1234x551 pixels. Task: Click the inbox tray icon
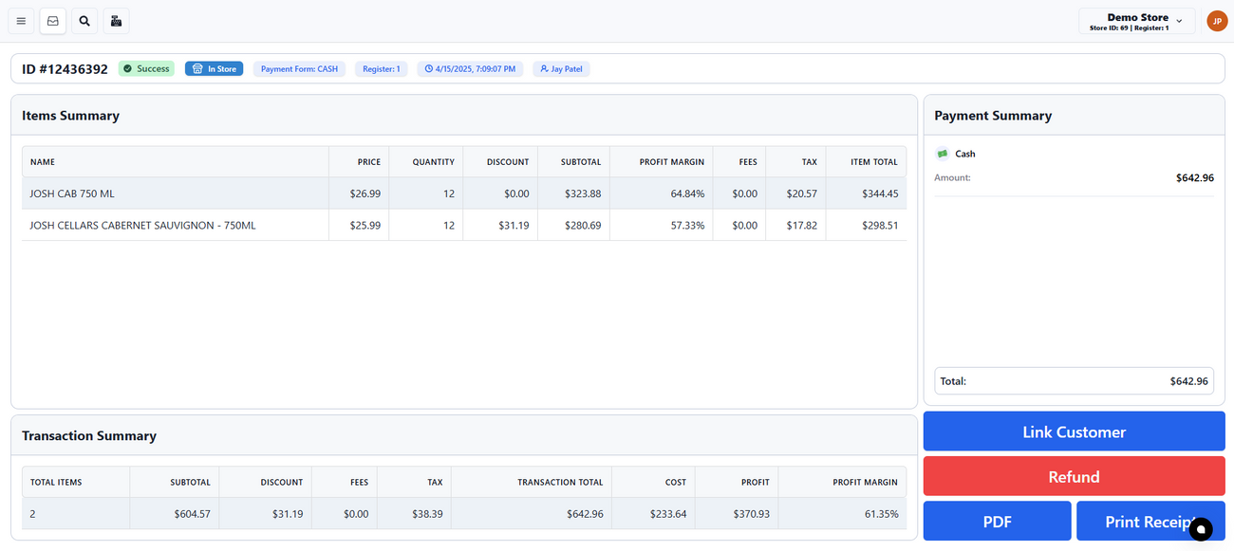53,21
